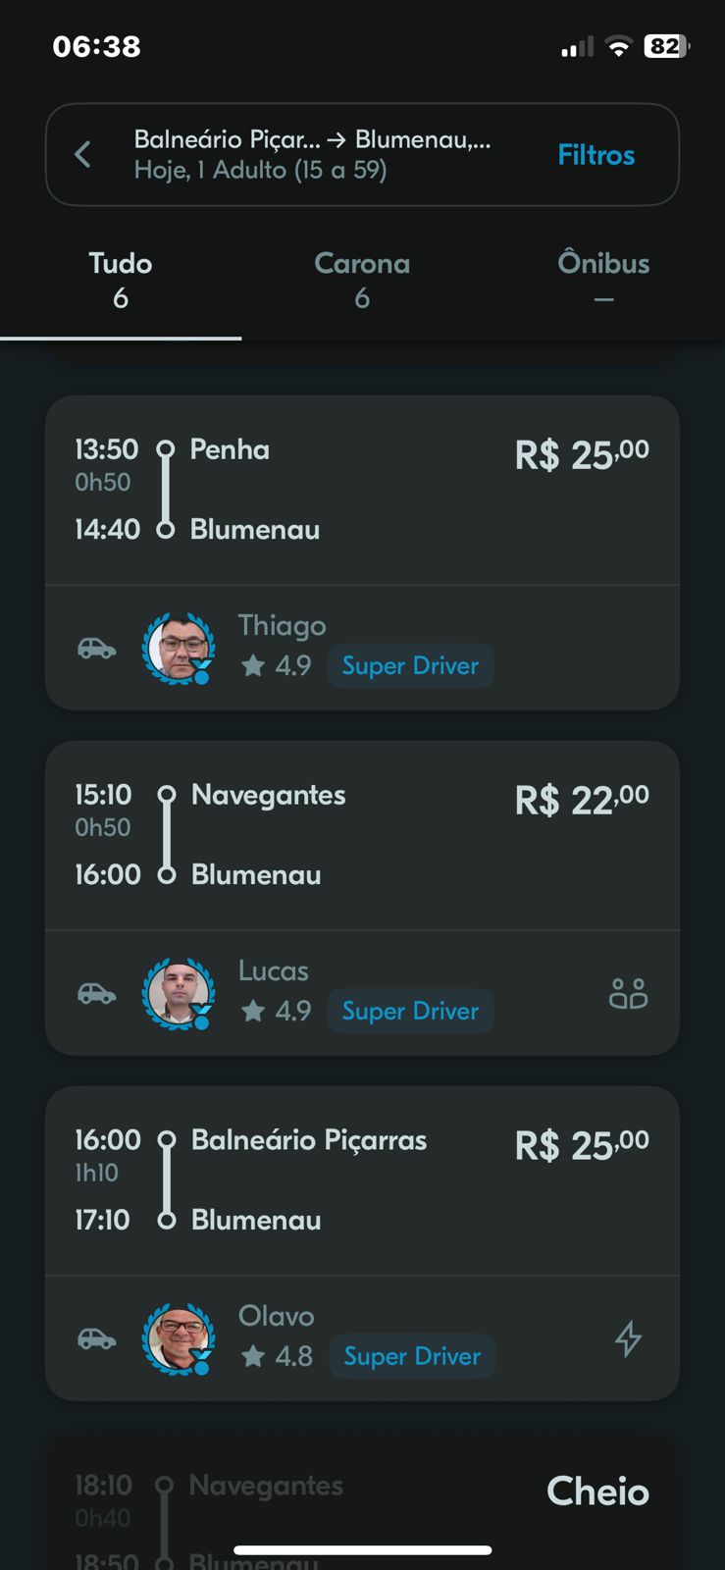Open the 13:50 Penha to Blumenau ride
The image size is (725, 1570).
point(362,491)
